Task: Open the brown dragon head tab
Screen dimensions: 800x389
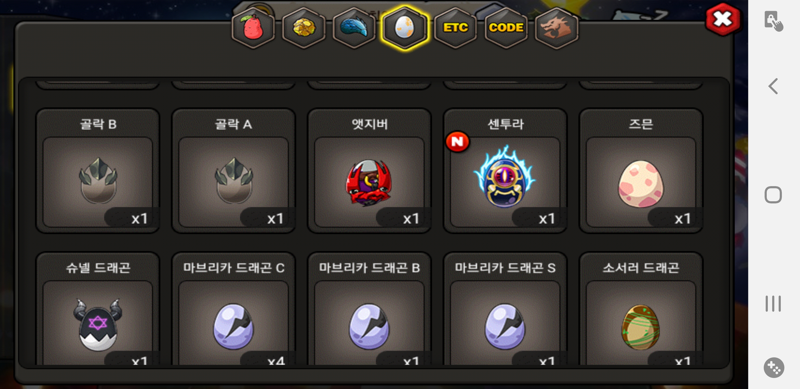Action: pyautogui.click(x=556, y=28)
